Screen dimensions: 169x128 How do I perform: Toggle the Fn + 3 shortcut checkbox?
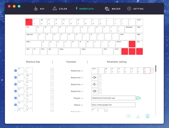click(x=16, y=84)
